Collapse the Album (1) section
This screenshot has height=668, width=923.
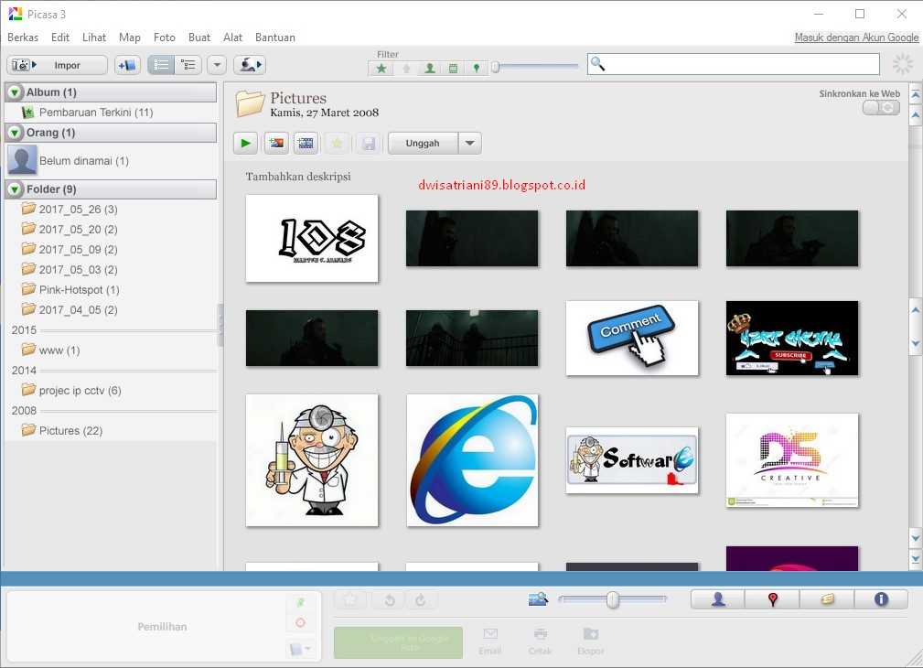[14, 92]
